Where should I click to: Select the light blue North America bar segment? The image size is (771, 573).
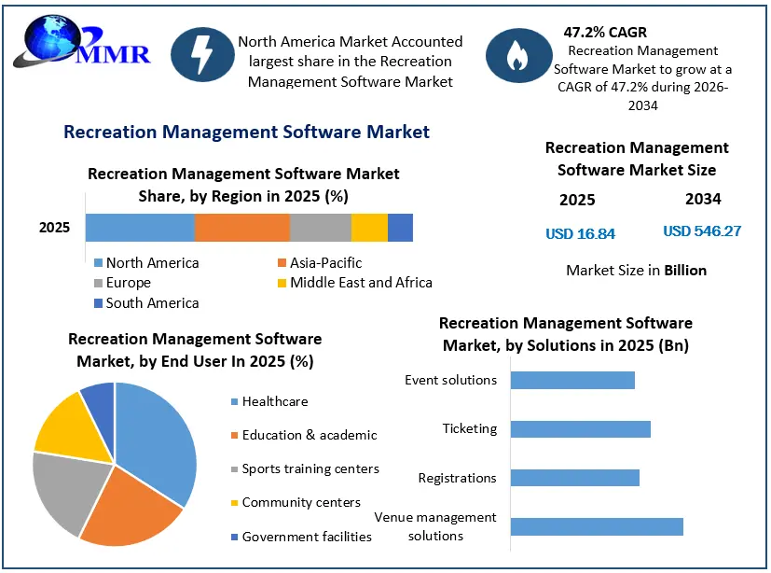[x=140, y=228]
